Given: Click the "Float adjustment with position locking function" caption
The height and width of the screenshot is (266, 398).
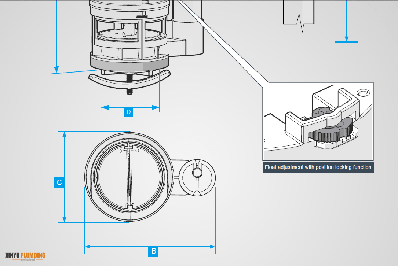Looking at the screenshot, I should (318, 167).
